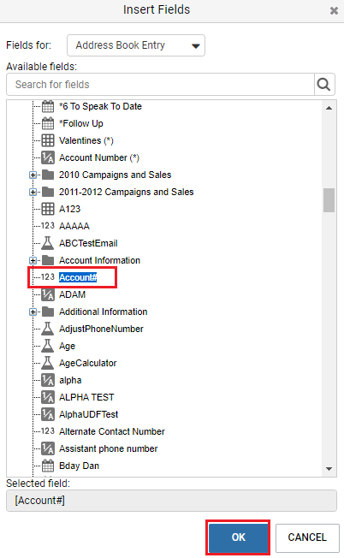Click the table icon beside Valentines (*)
Screen dimensions: 344x558
coord(48,140)
